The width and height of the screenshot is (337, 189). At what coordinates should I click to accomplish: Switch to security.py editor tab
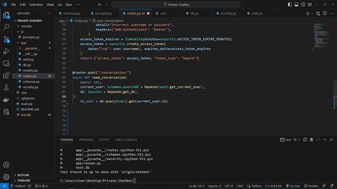228,14
